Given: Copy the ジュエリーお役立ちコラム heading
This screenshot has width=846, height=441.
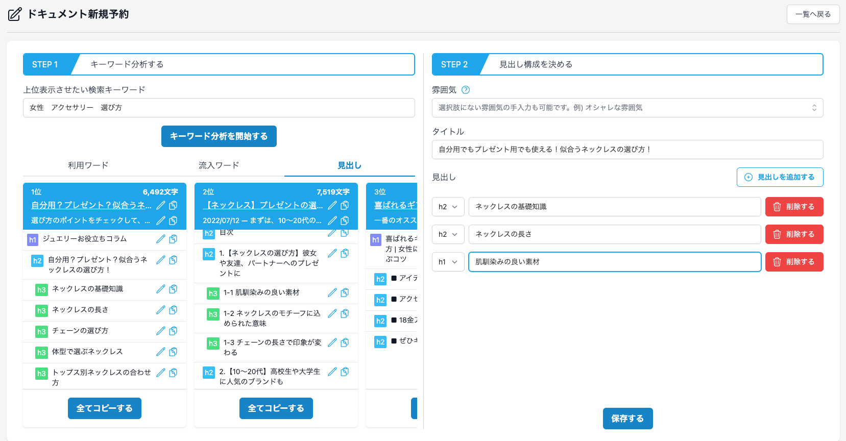Looking at the screenshot, I should 174,239.
